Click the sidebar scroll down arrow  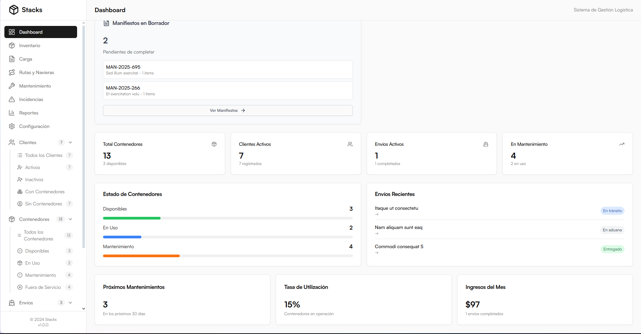[83, 308]
